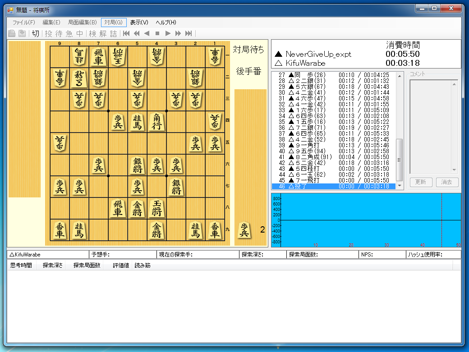Click the open file toolbar icon
Image resolution: width=469 pixels, height=352 pixels.
(12, 33)
